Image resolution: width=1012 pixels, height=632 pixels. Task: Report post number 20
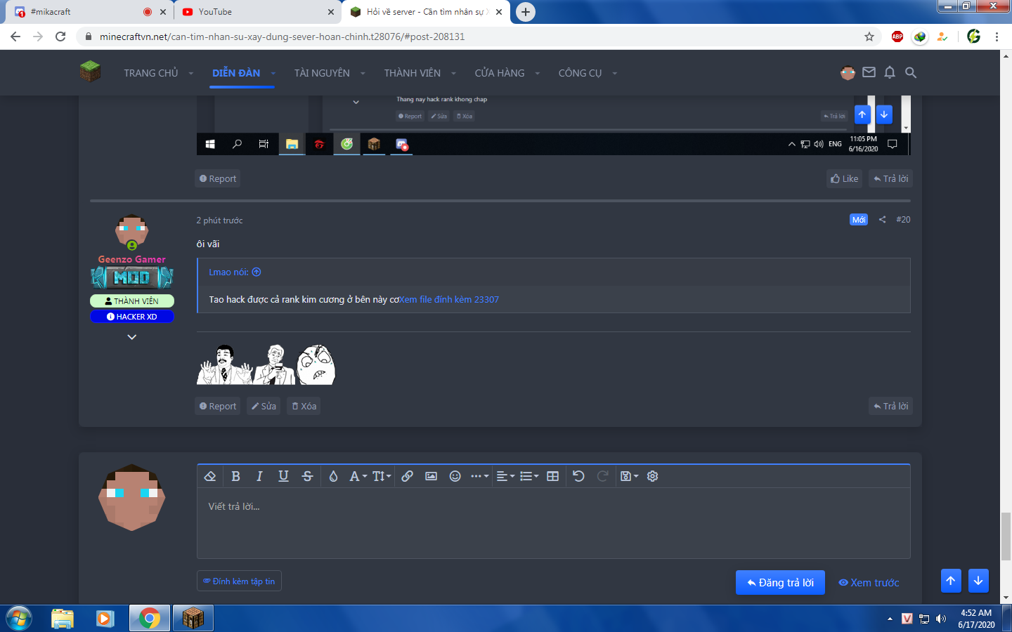[x=218, y=406]
